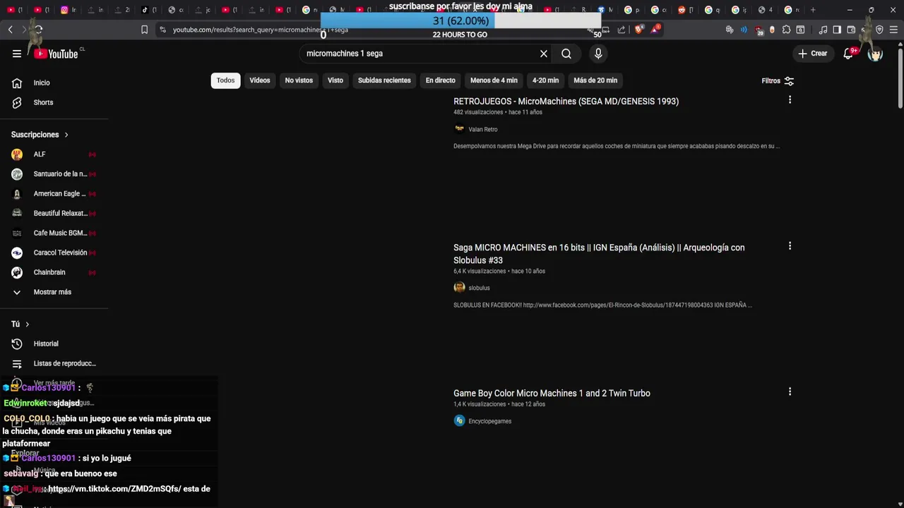Open Game Boy Color Micro Machines video
This screenshot has height=508, width=904.
[552, 394]
